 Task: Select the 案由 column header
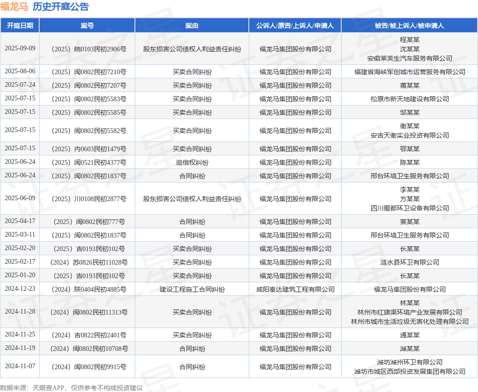192,26
